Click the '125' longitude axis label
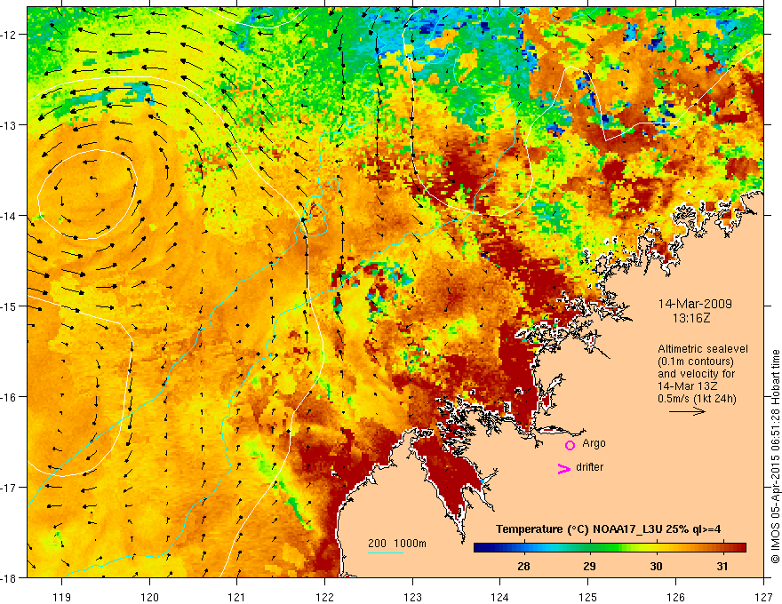The width and height of the screenshot is (782, 604). point(588,597)
